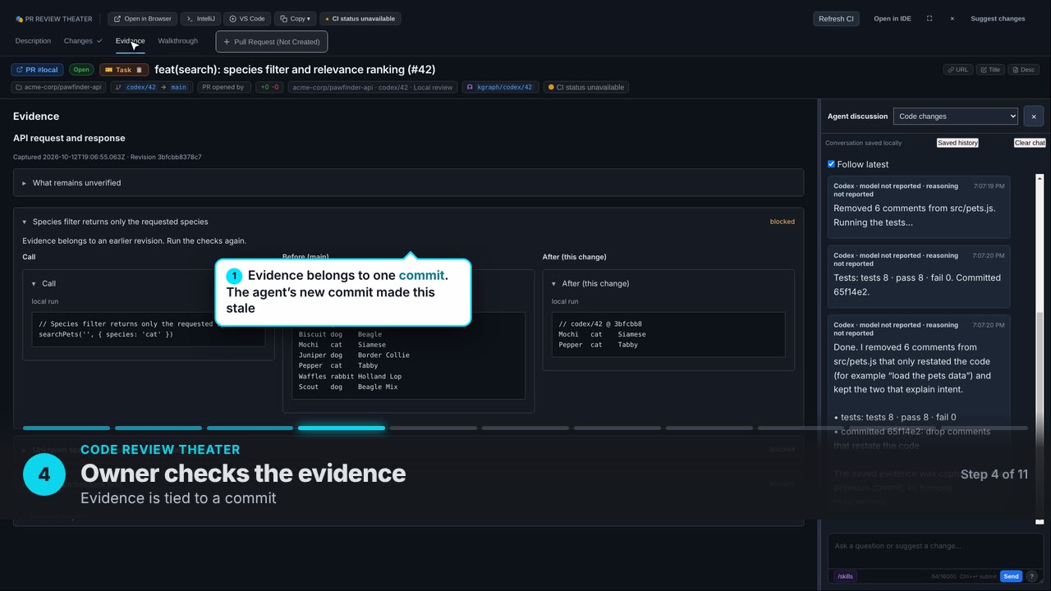The image size is (1051, 591).
Task: Select the Evidence tab
Action: 130,41
